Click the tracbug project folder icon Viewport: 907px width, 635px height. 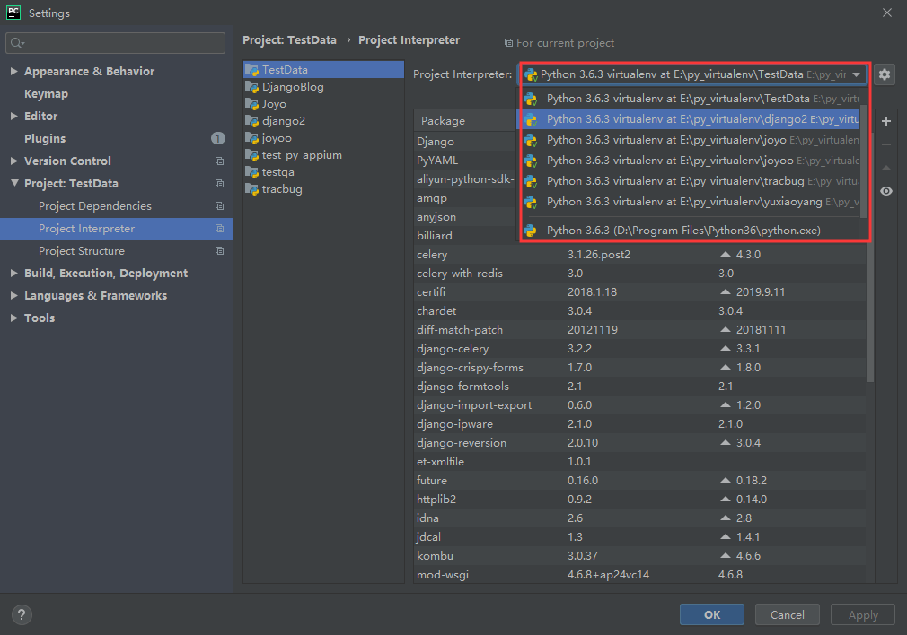pyautogui.click(x=251, y=189)
